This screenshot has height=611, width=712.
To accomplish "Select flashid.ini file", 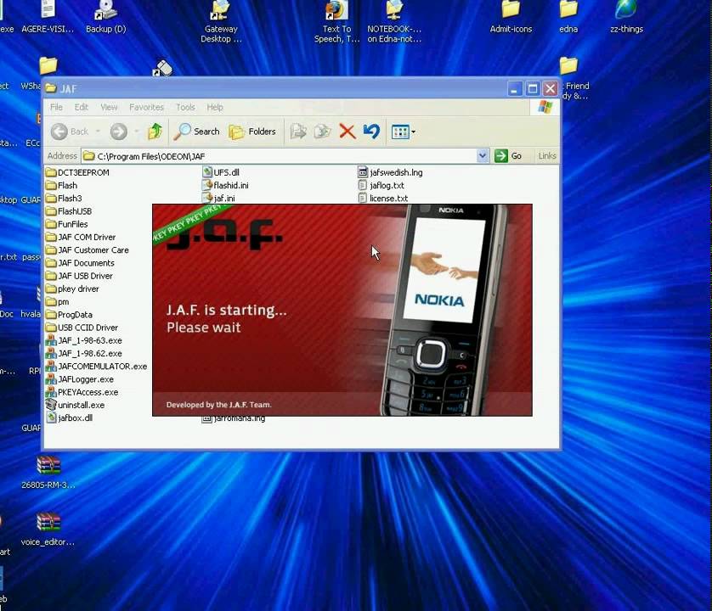I will [225, 185].
